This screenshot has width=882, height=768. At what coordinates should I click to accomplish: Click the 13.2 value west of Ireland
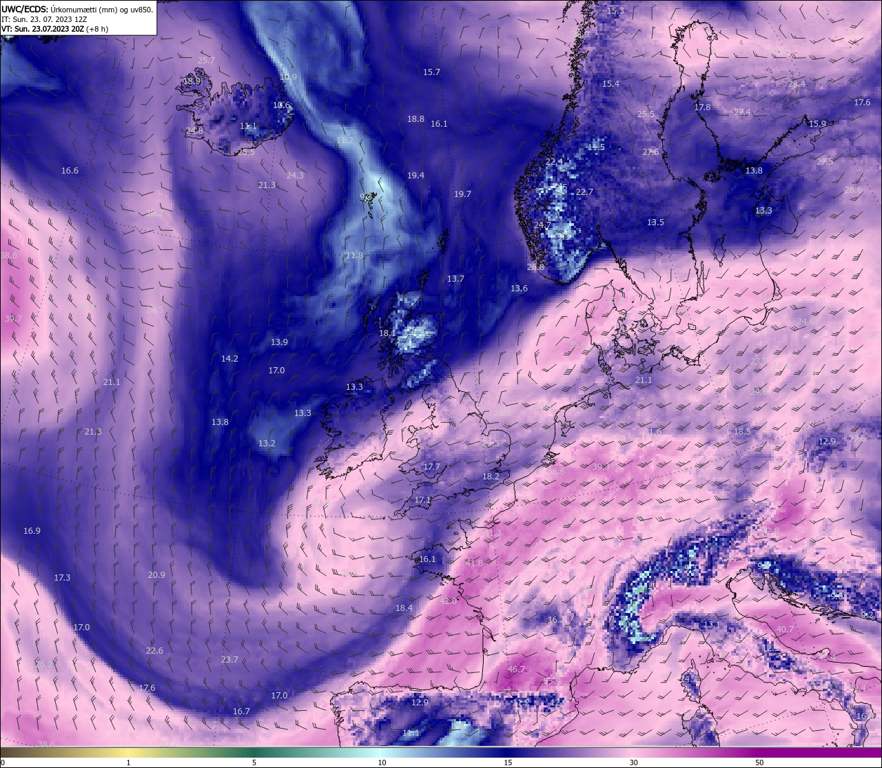pyautogui.click(x=267, y=444)
